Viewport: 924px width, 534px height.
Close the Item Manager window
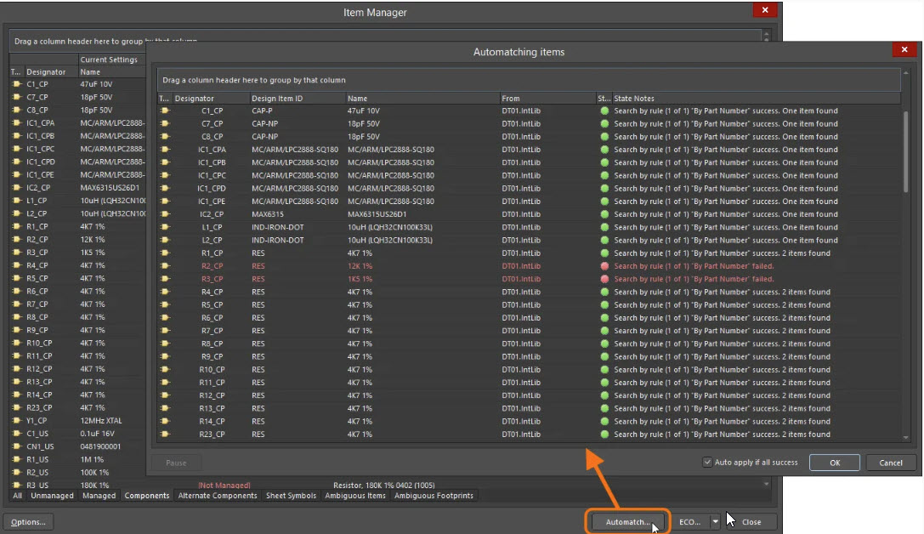(765, 10)
